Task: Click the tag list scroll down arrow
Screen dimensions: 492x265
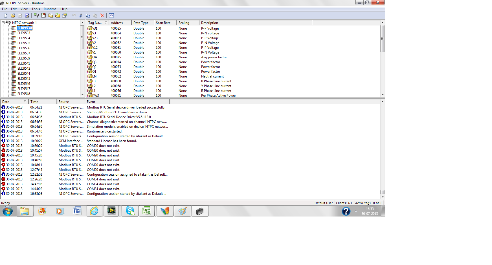Action: pos(383,95)
